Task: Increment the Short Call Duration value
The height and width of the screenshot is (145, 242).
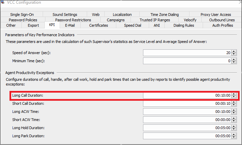Action: 234,102
